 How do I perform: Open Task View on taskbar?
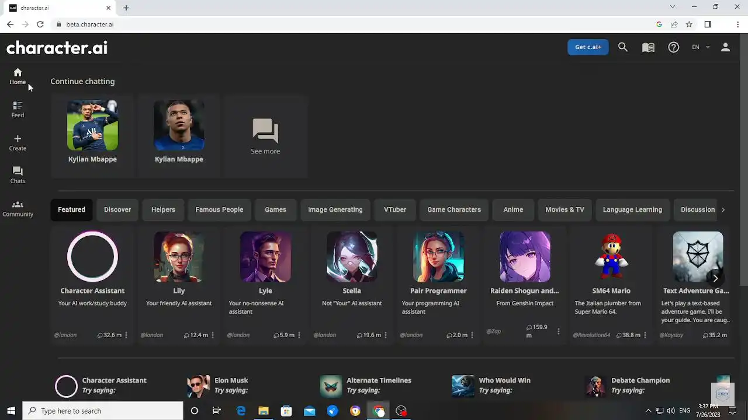pos(217,411)
